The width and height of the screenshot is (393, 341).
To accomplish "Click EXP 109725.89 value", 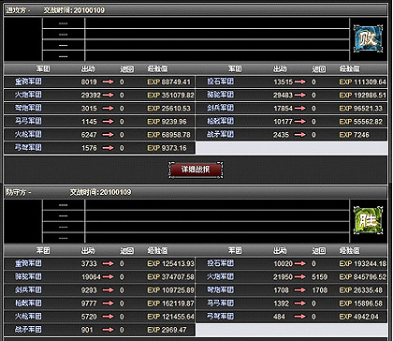I will tap(170, 290).
